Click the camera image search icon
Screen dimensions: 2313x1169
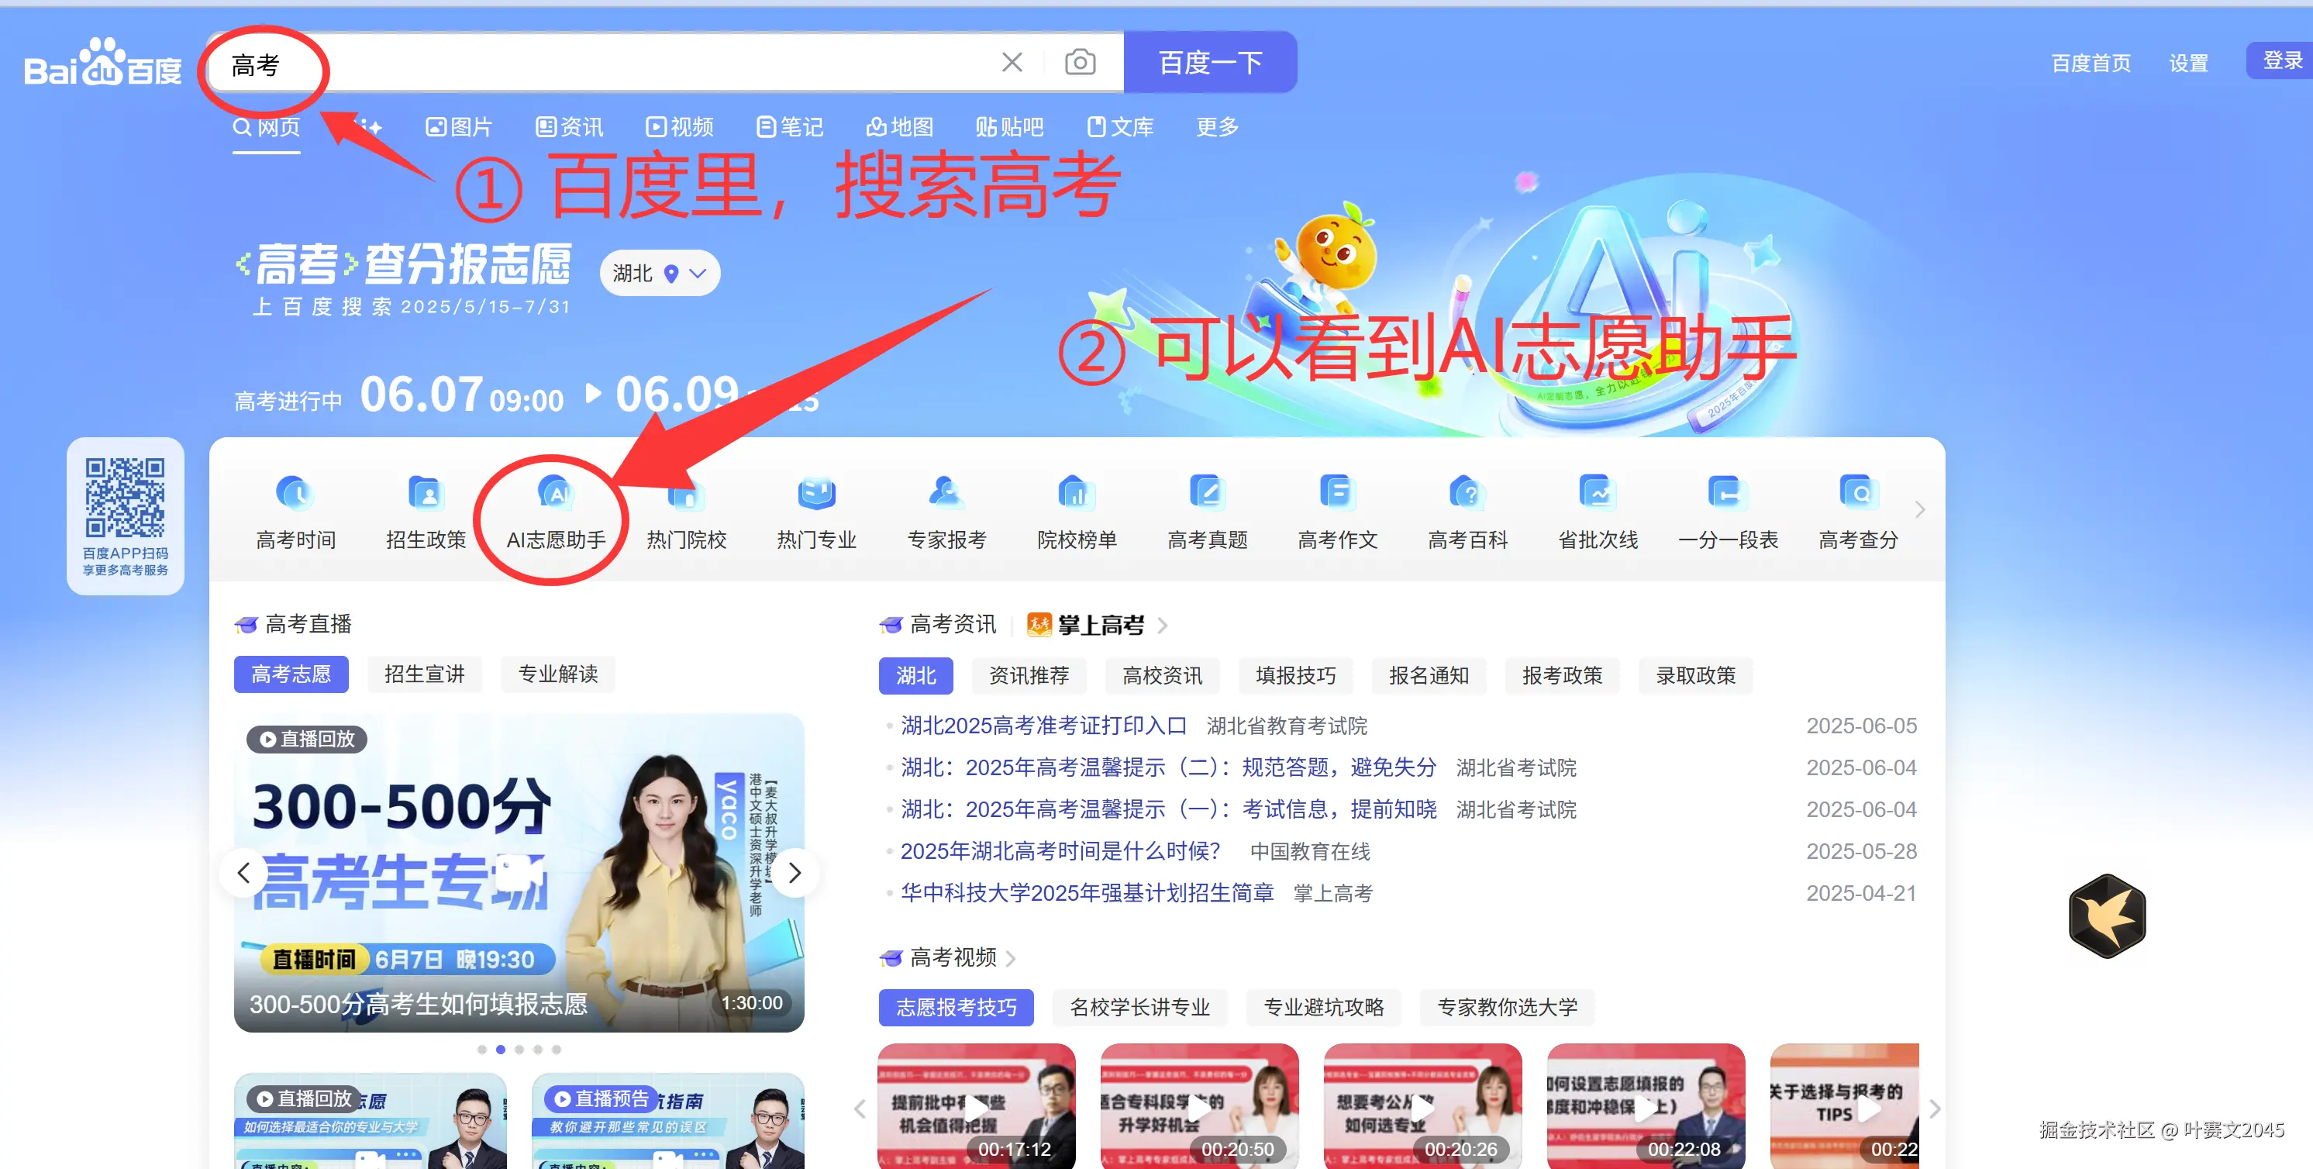1079,62
